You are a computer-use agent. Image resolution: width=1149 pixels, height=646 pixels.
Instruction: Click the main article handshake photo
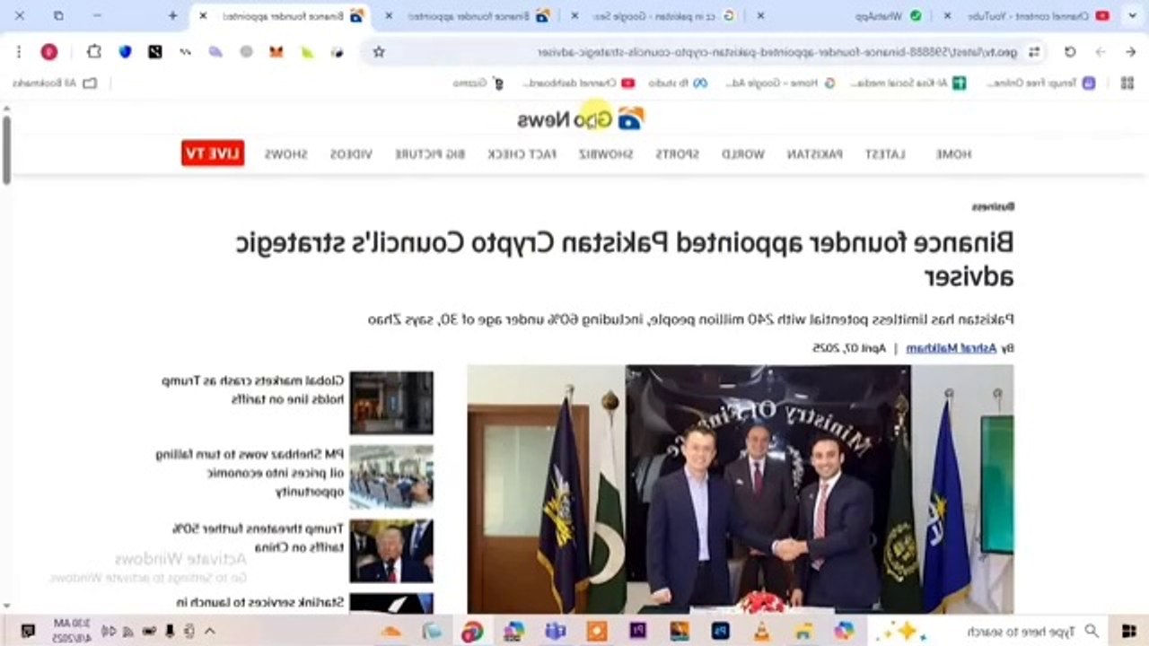[x=741, y=488]
